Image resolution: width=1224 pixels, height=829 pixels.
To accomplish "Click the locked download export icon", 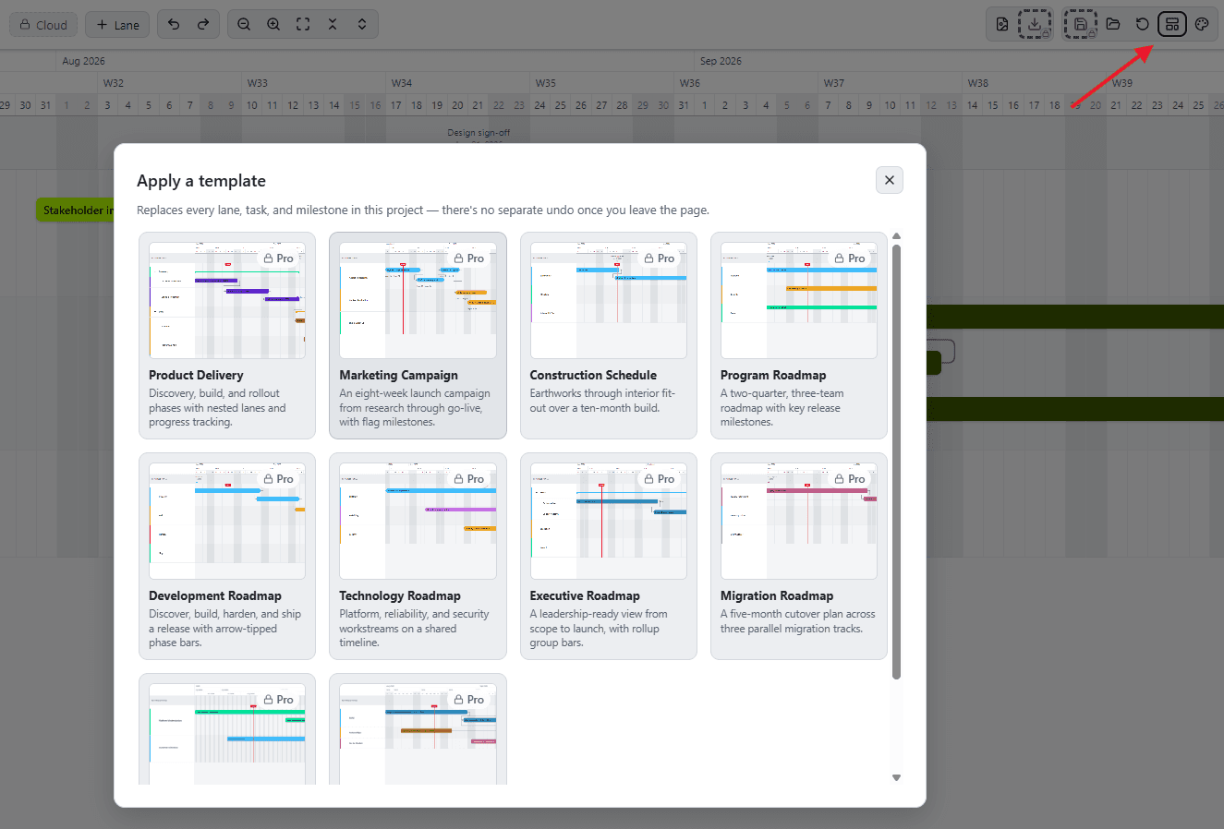I will (x=1035, y=24).
